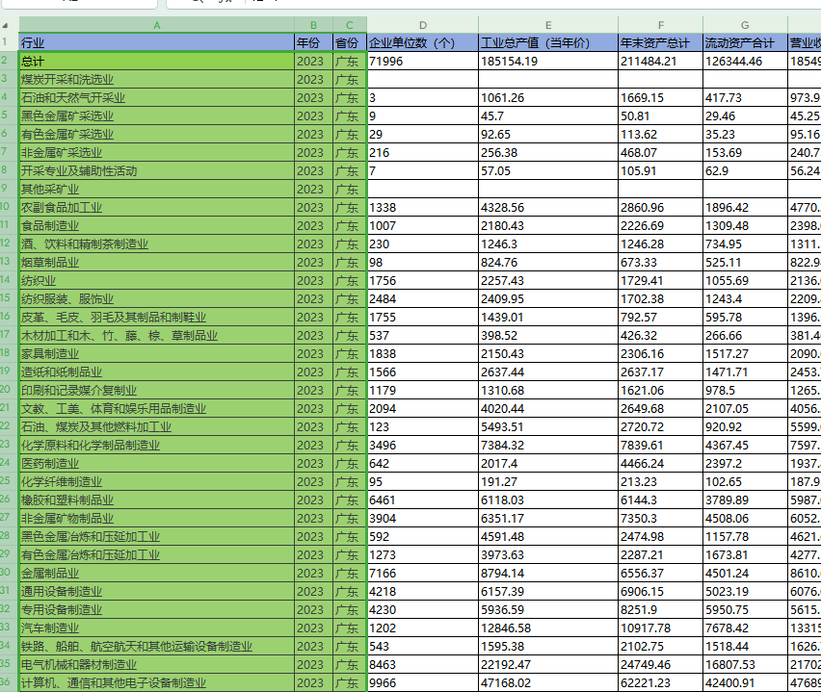This screenshot has height=692, width=821.
Task: Click the 62221.23 assets cell
Action: click(661, 683)
